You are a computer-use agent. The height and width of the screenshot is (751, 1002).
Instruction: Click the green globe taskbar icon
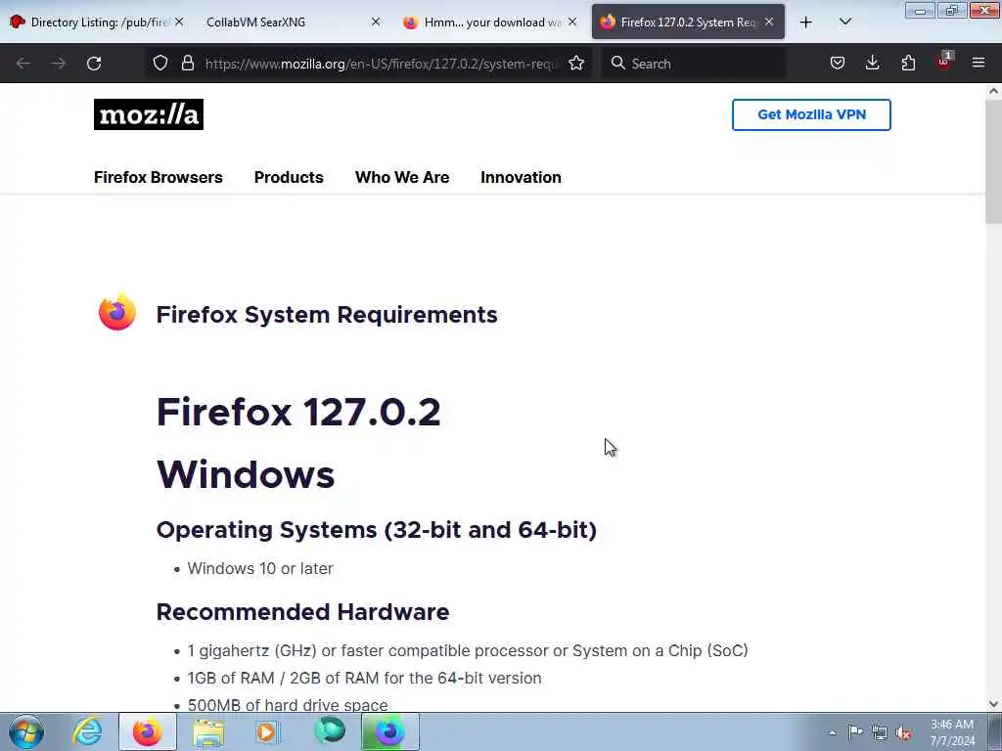click(330, 730)
